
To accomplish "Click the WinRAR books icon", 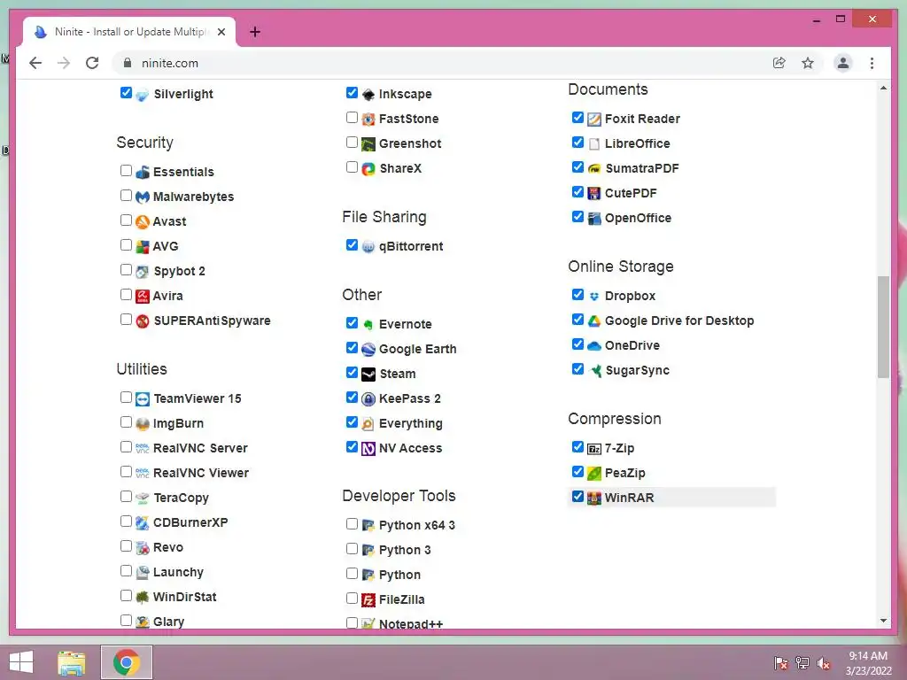I will click(x=594, y=498).
